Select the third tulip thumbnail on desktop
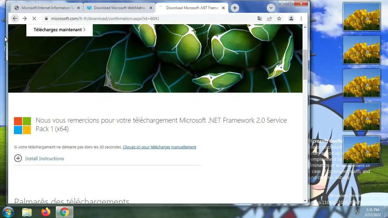 pyautogui.click(x=361, y=83)
